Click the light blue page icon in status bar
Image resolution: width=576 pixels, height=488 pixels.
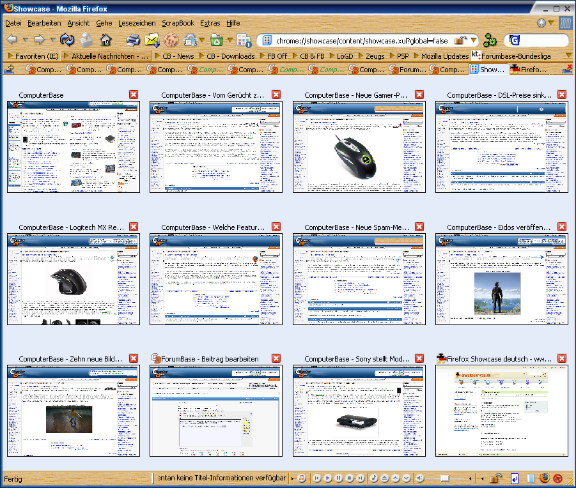click(531, 478)
